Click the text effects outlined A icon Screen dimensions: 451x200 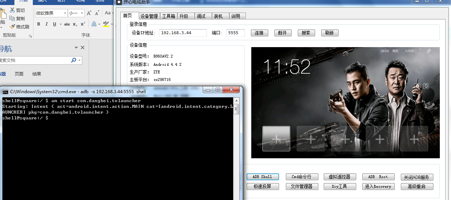94,24
